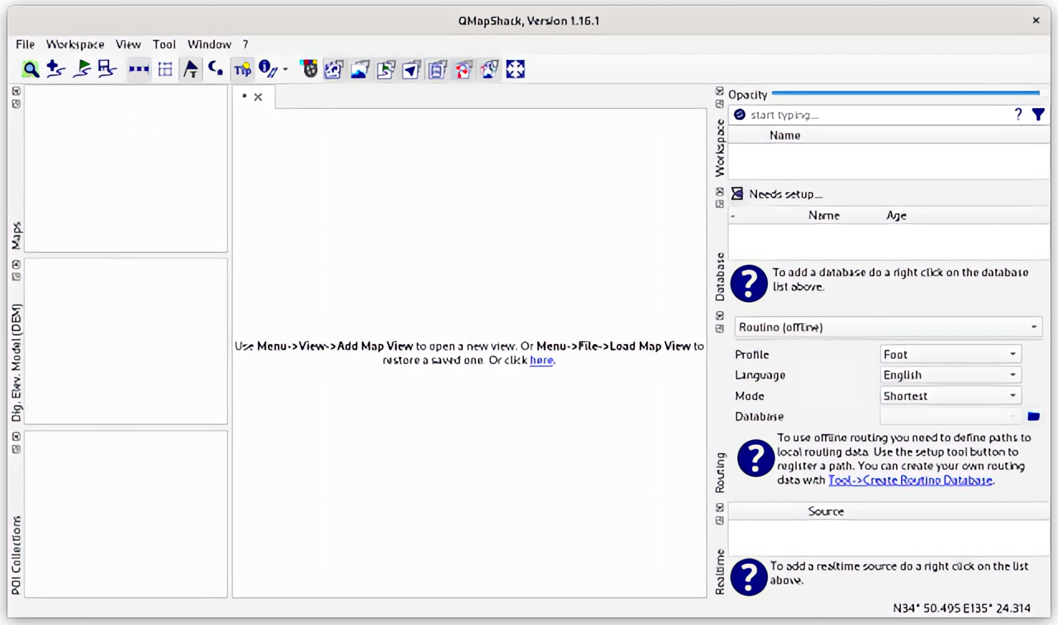Open the Language dropdown showing English

[951, 375]
